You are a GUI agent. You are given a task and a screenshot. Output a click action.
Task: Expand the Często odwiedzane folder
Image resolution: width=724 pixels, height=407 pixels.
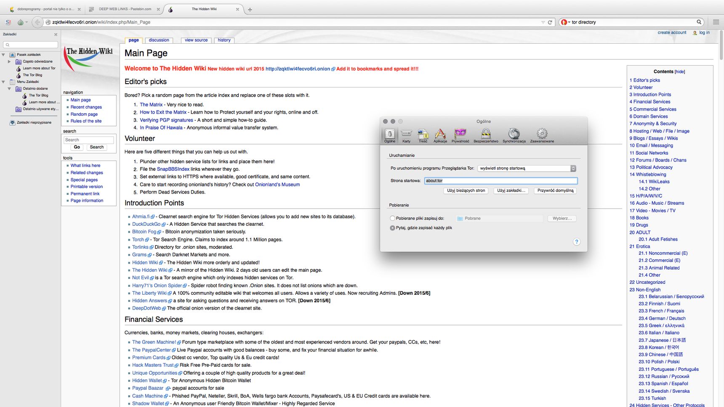coord(9,61)
